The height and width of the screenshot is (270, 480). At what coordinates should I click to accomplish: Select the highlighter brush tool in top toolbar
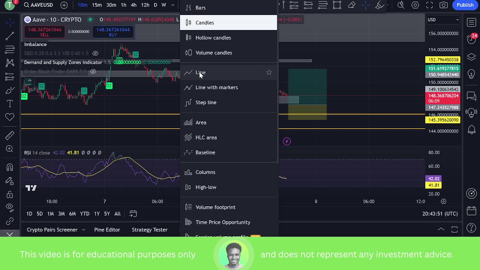[x=380, y=5]
